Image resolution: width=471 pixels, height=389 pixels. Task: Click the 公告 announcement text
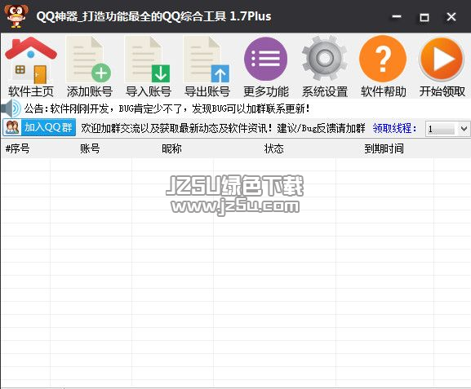[167, 108]
